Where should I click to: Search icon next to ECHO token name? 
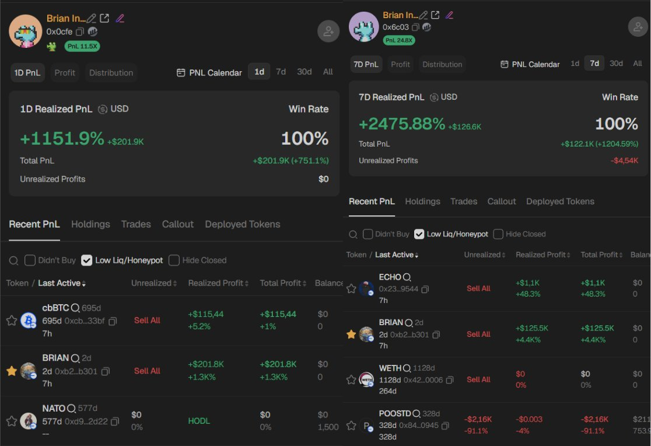pos(407,277)
